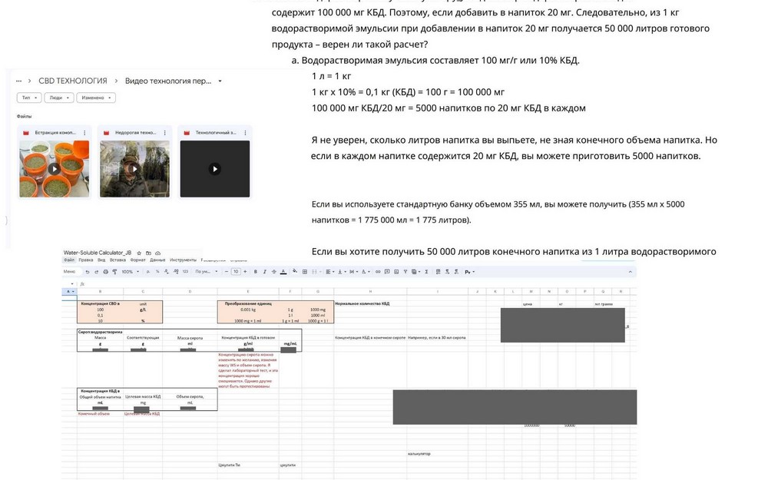Image resolution: width=768 pixels, height=480 pixels.
Task: Increase font size with plus button
Action: click(x=245, y=272)
